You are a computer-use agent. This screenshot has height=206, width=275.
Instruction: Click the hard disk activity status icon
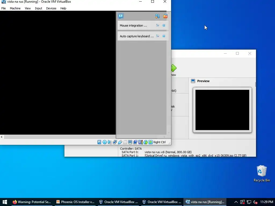99,142
